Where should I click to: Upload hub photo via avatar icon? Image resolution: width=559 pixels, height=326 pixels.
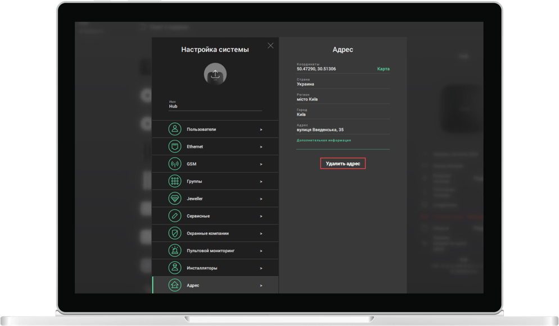coord(215,74)
